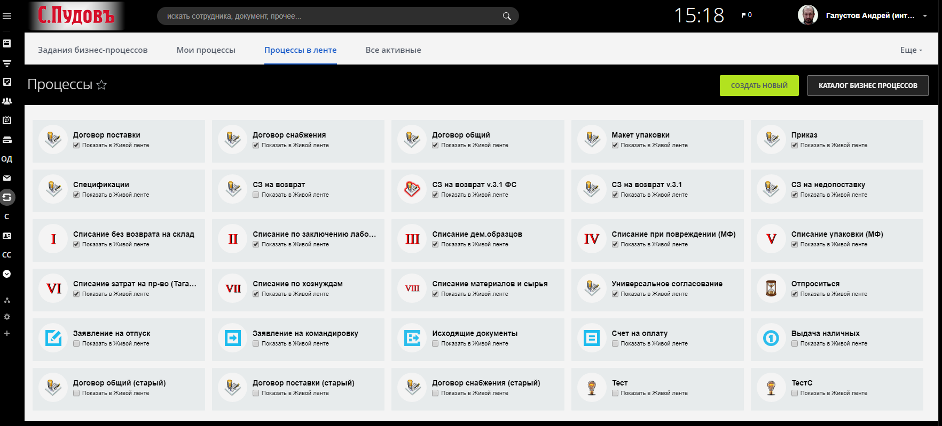This screenshot has width=942, height=426.
Task: Click the Заявление на командировку arrow icon
Action: pos(232,338)
